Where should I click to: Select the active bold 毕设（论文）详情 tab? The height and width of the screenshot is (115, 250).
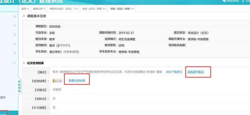(x=120, y=9)
